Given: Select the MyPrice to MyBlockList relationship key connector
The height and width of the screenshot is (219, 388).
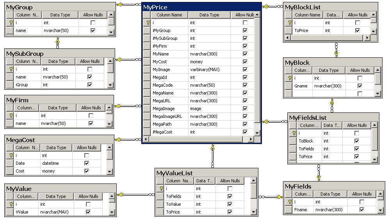Looking at the screenshot, I should click(x=272, y=6).
